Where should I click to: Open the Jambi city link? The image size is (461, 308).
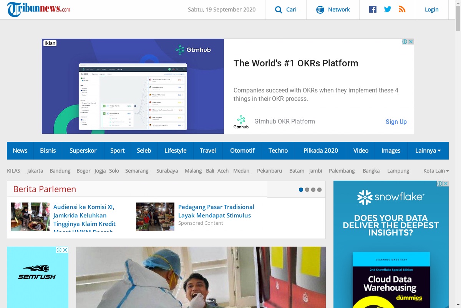[x=316, y=171]
